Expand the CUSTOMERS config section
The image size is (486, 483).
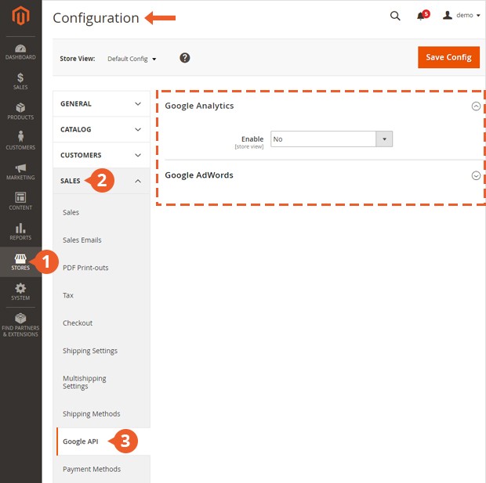(101, 155)
